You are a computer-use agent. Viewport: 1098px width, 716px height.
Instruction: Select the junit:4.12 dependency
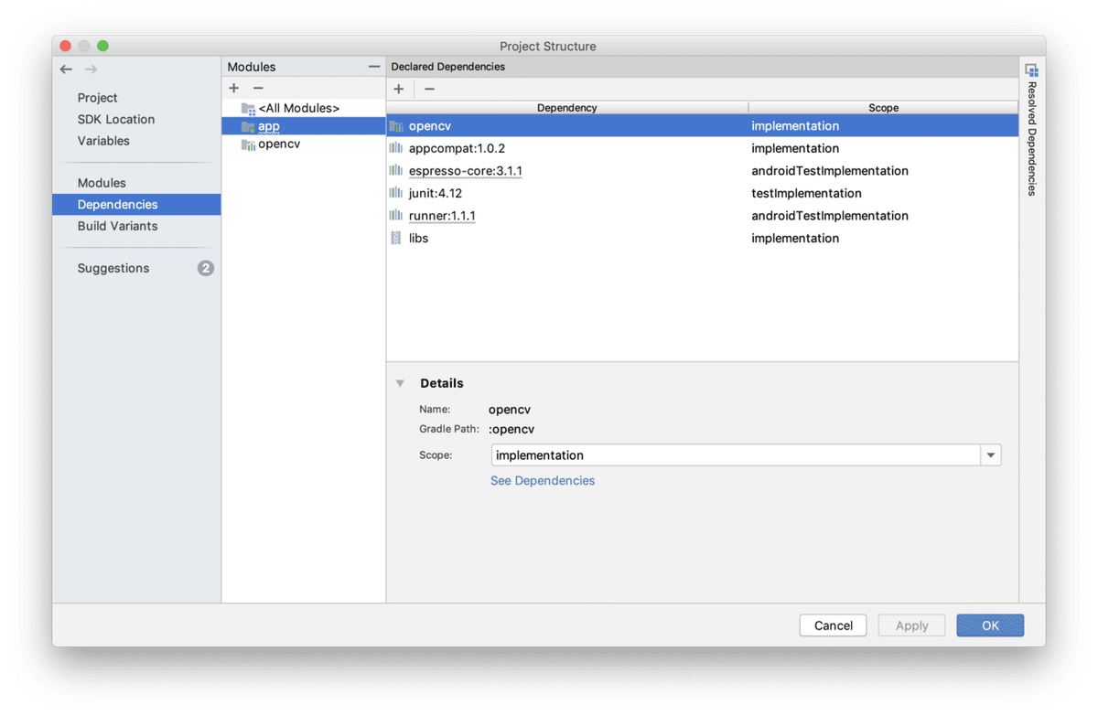click(436, 193)
